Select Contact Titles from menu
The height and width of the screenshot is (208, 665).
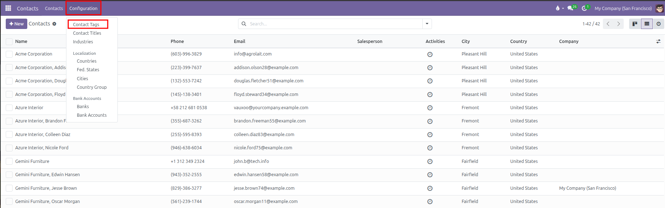pos(87,33)
